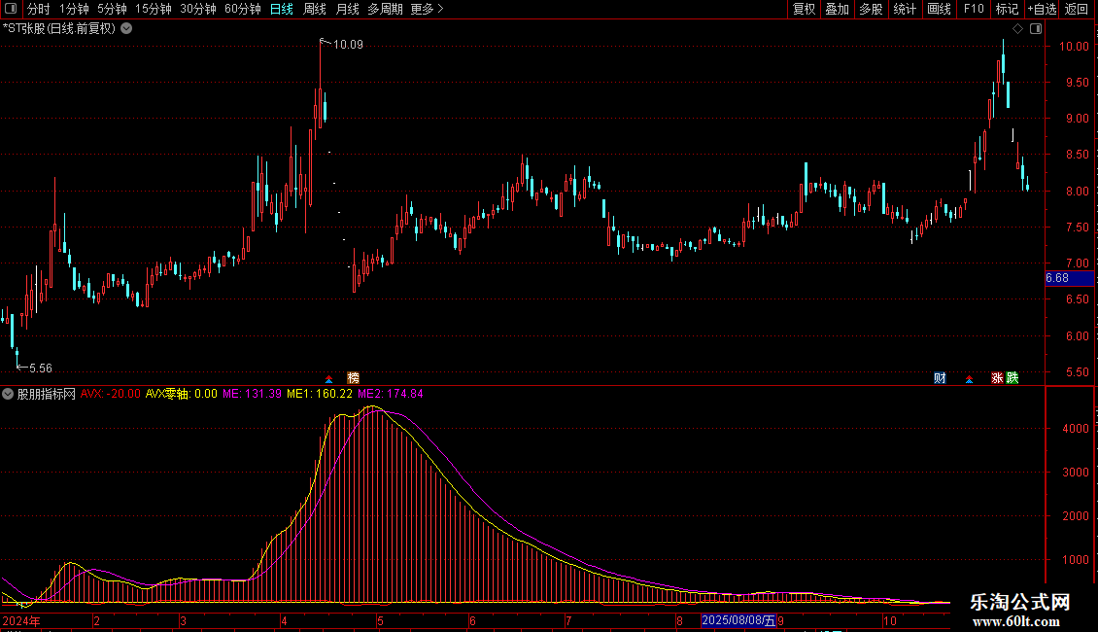Open the 画线 drawing tools
Image resolution: width=1098 pixels, height=632 pixels.
pos(939,9)
